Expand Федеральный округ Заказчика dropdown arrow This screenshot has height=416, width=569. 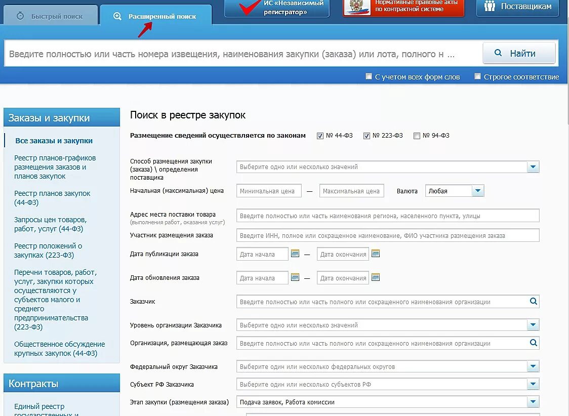click(533, 366)
